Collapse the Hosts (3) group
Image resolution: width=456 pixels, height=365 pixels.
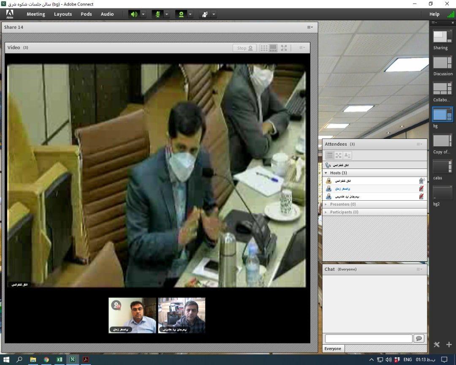pyautogui.click(x=326, y=173)
